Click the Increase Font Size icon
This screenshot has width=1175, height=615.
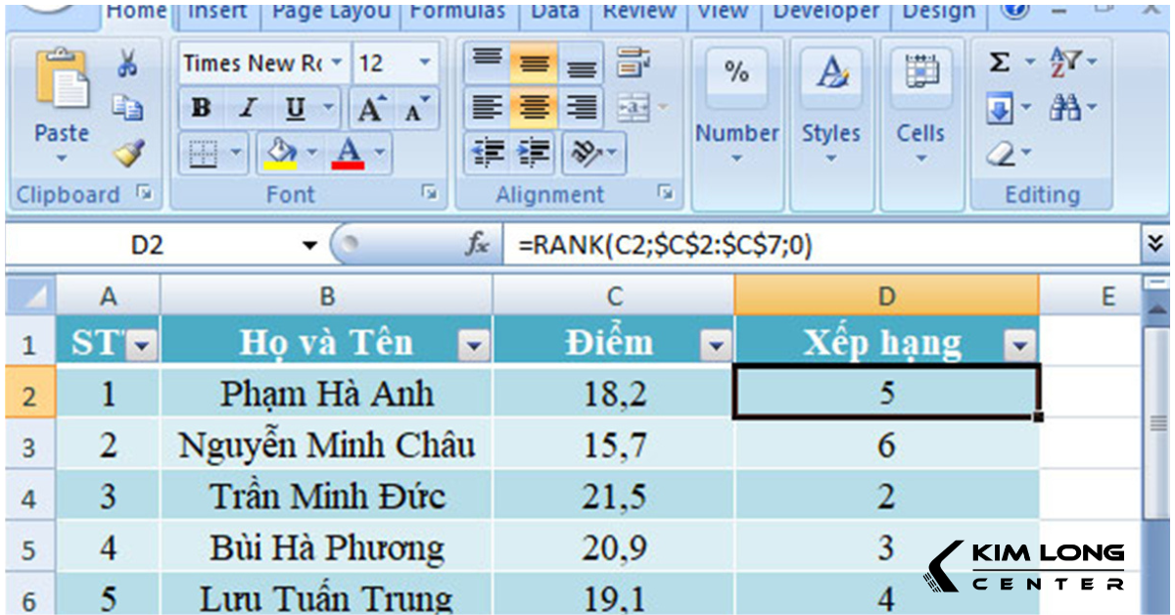[x=373, y=108]
